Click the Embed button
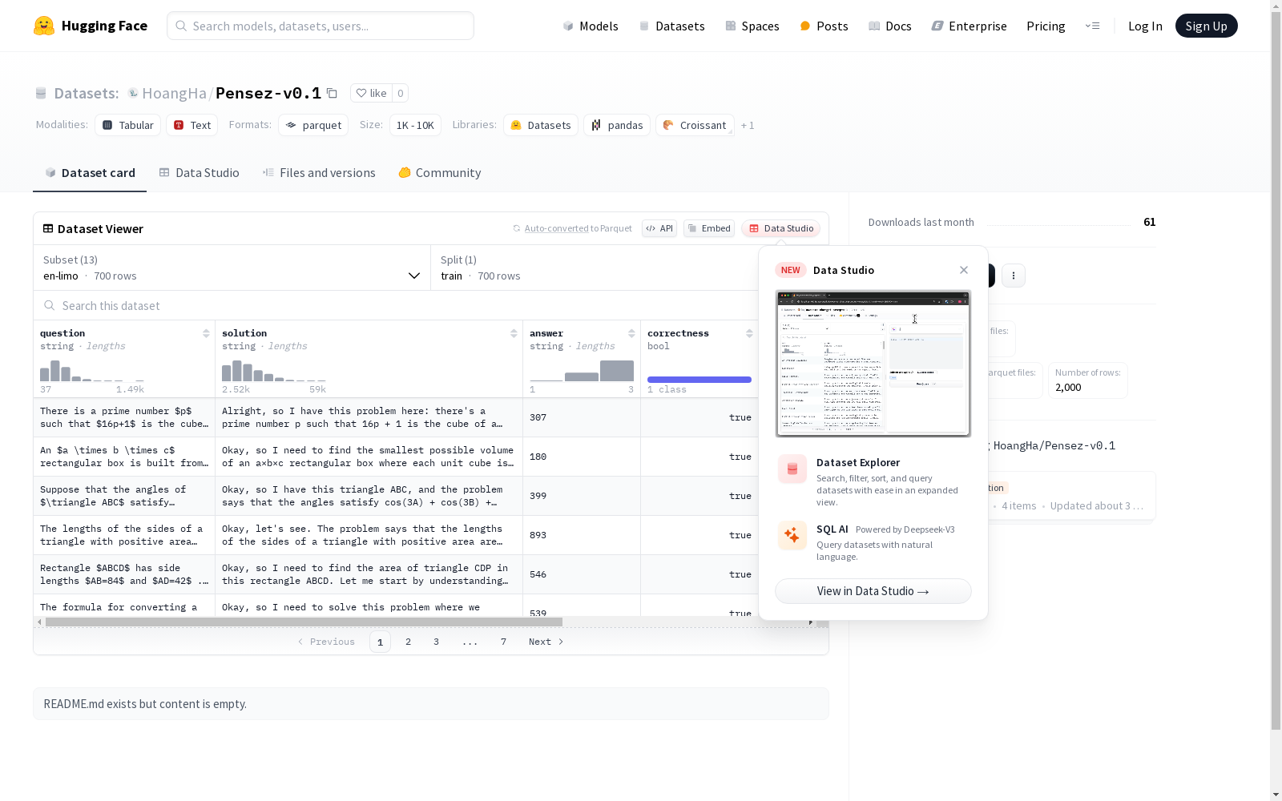1282x801 pixels. pyautogui.click(x=709, y=228)
